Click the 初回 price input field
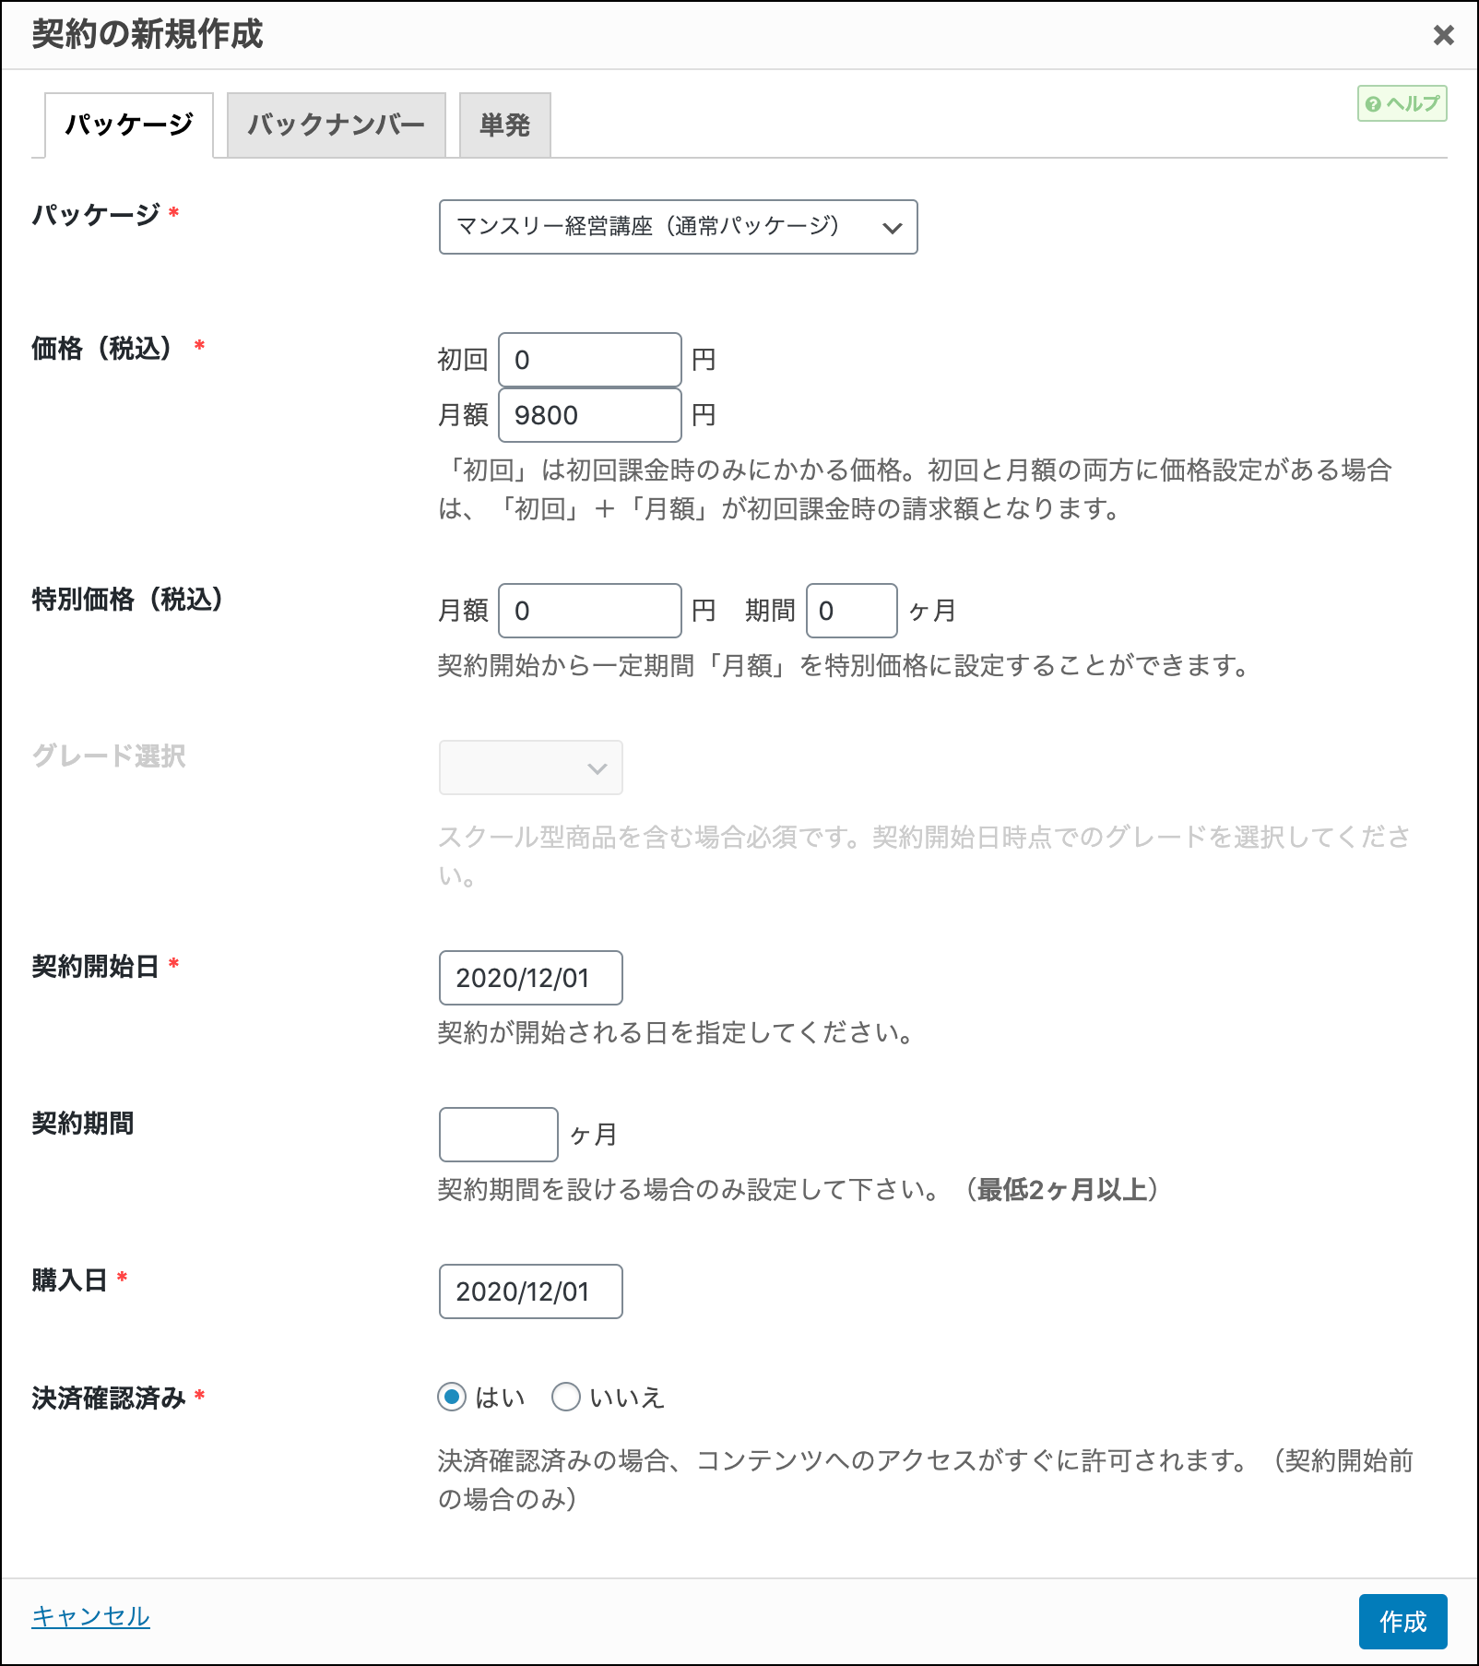 click(x=589, y=360)
